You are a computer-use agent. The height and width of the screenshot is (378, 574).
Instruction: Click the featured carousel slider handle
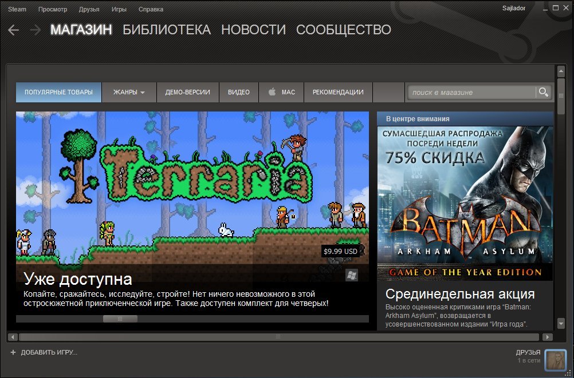120,319
